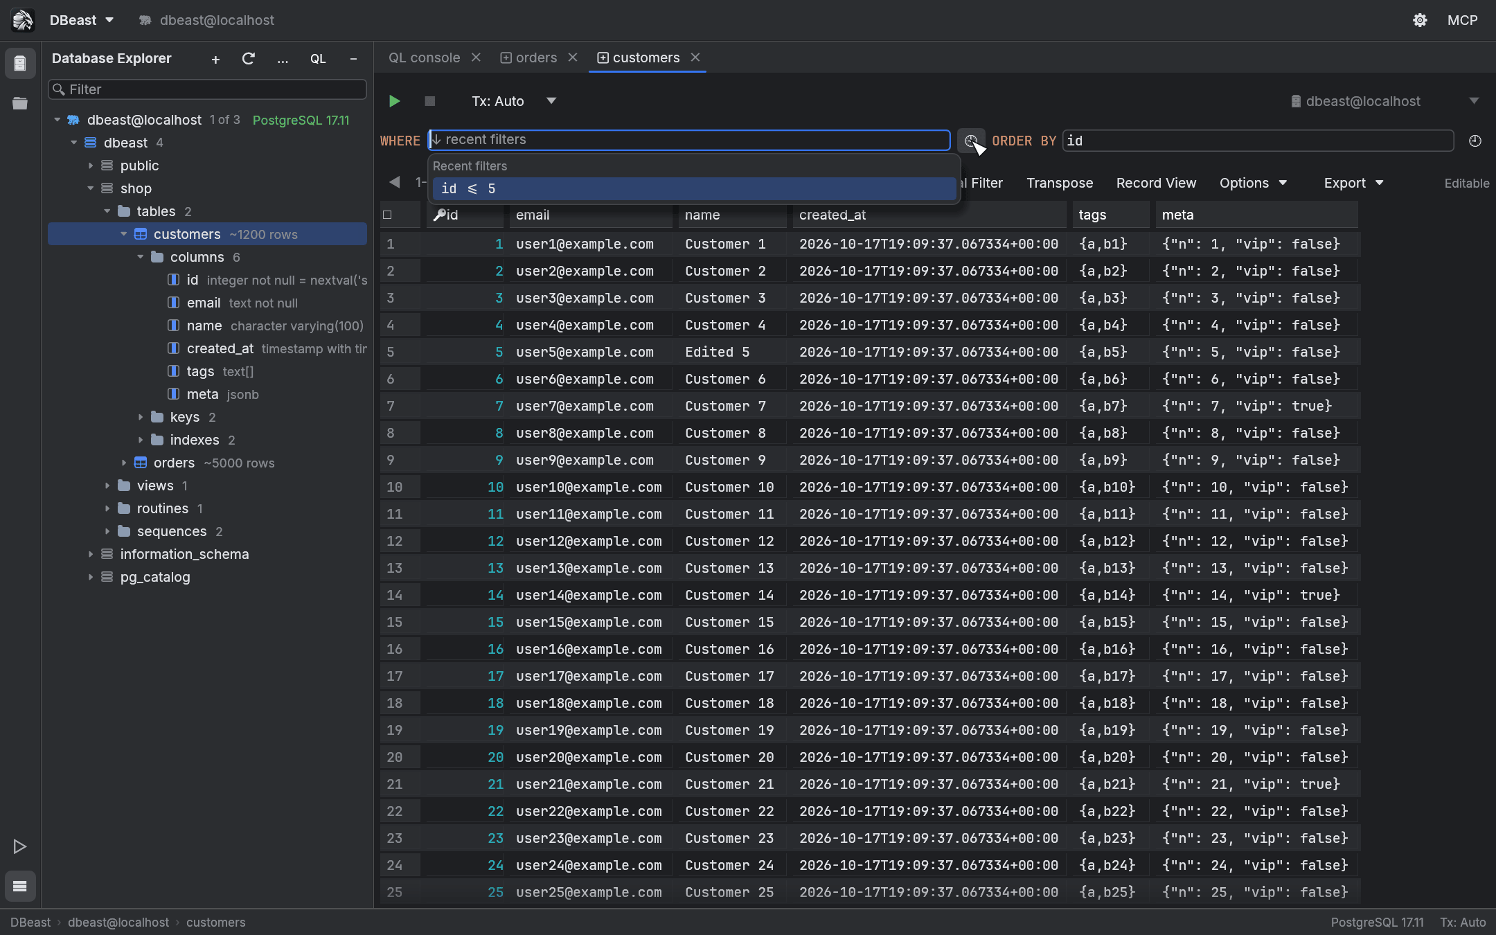Click the ORDER BY input field
1496x935 pixels.
(1258, 141)
